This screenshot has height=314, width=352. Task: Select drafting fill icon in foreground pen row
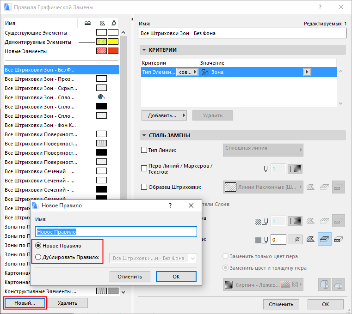coord(310,221)
